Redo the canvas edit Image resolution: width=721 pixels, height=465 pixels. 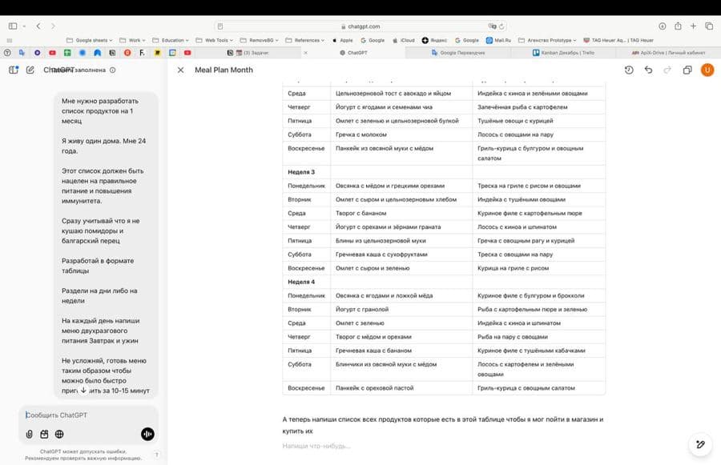pyautogui.click(x=667, y=70)
